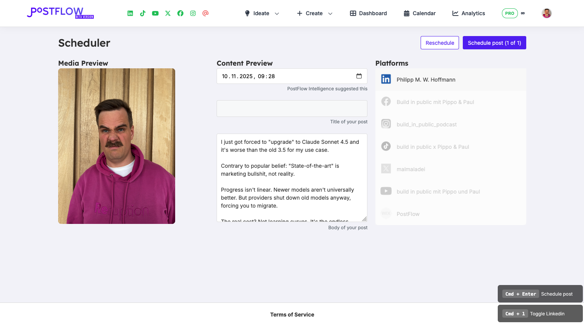
Task: Click the YouTube icon in the top bar
Action: [155, 13]
